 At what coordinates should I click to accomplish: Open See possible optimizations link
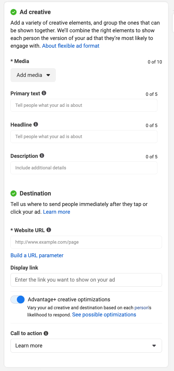pyautogui.click(x=104, y=315)
